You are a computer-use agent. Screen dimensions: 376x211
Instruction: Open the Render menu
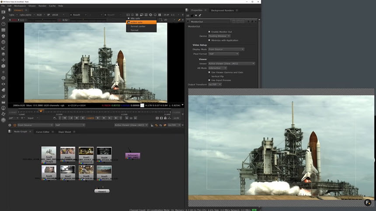(x=42, y=6)
